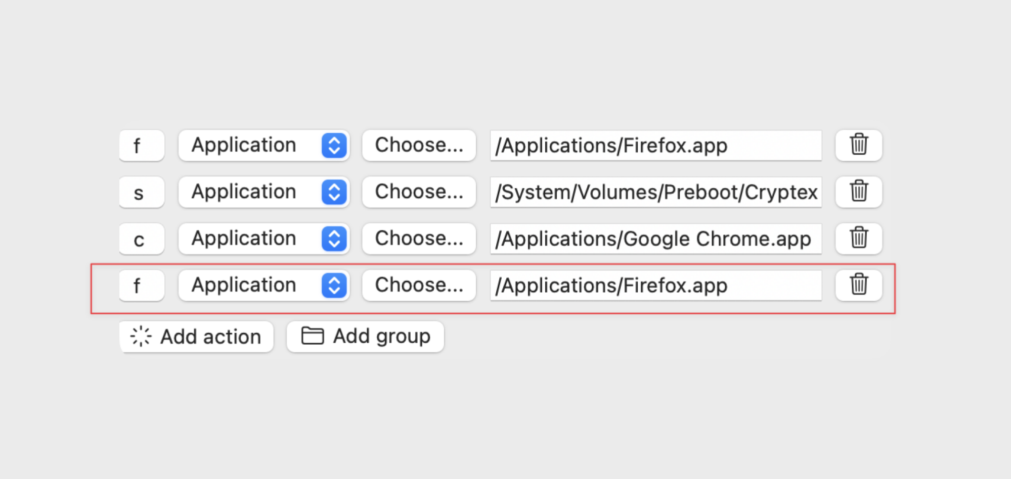Screen dimensions: 1011x479
Task: Edit the /System/Volumes/Preboot/Cryptex path field
Action: (x=656, y=192)
